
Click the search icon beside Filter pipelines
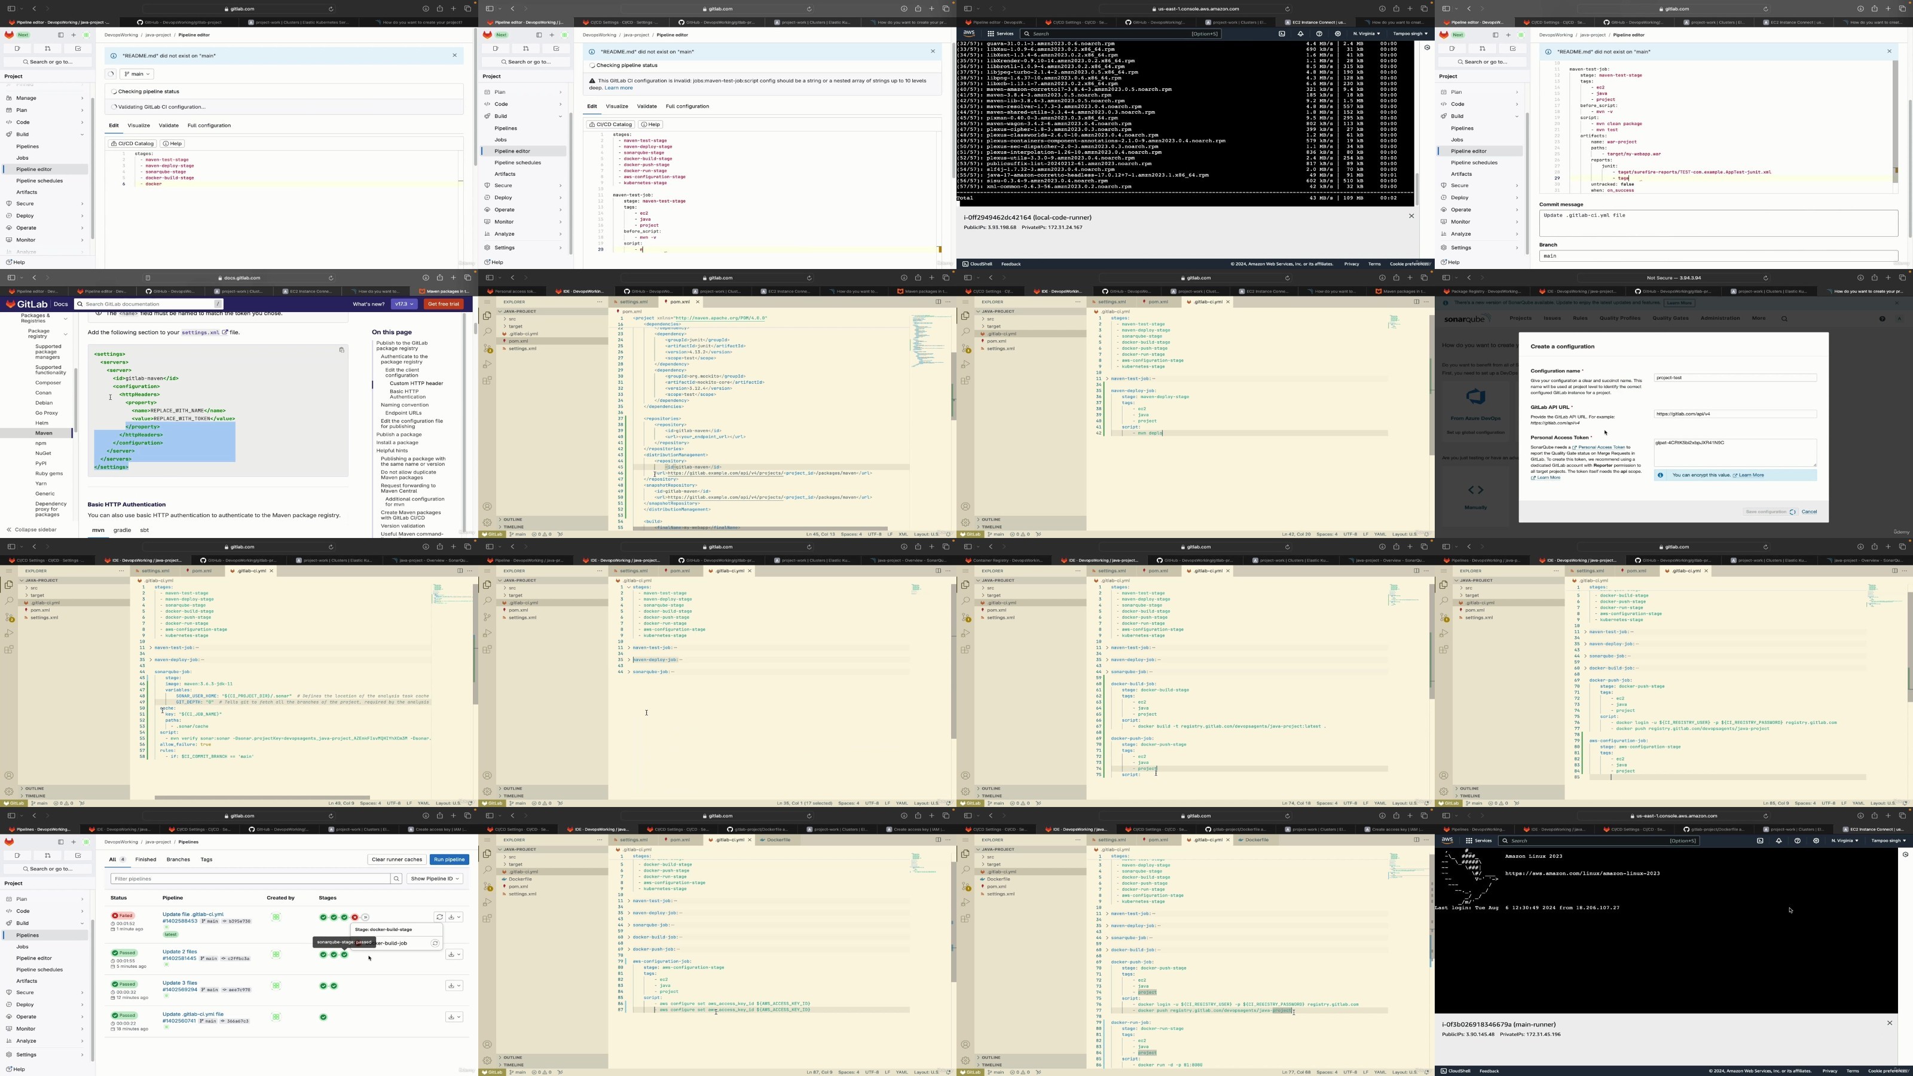[x=396, y=879]
